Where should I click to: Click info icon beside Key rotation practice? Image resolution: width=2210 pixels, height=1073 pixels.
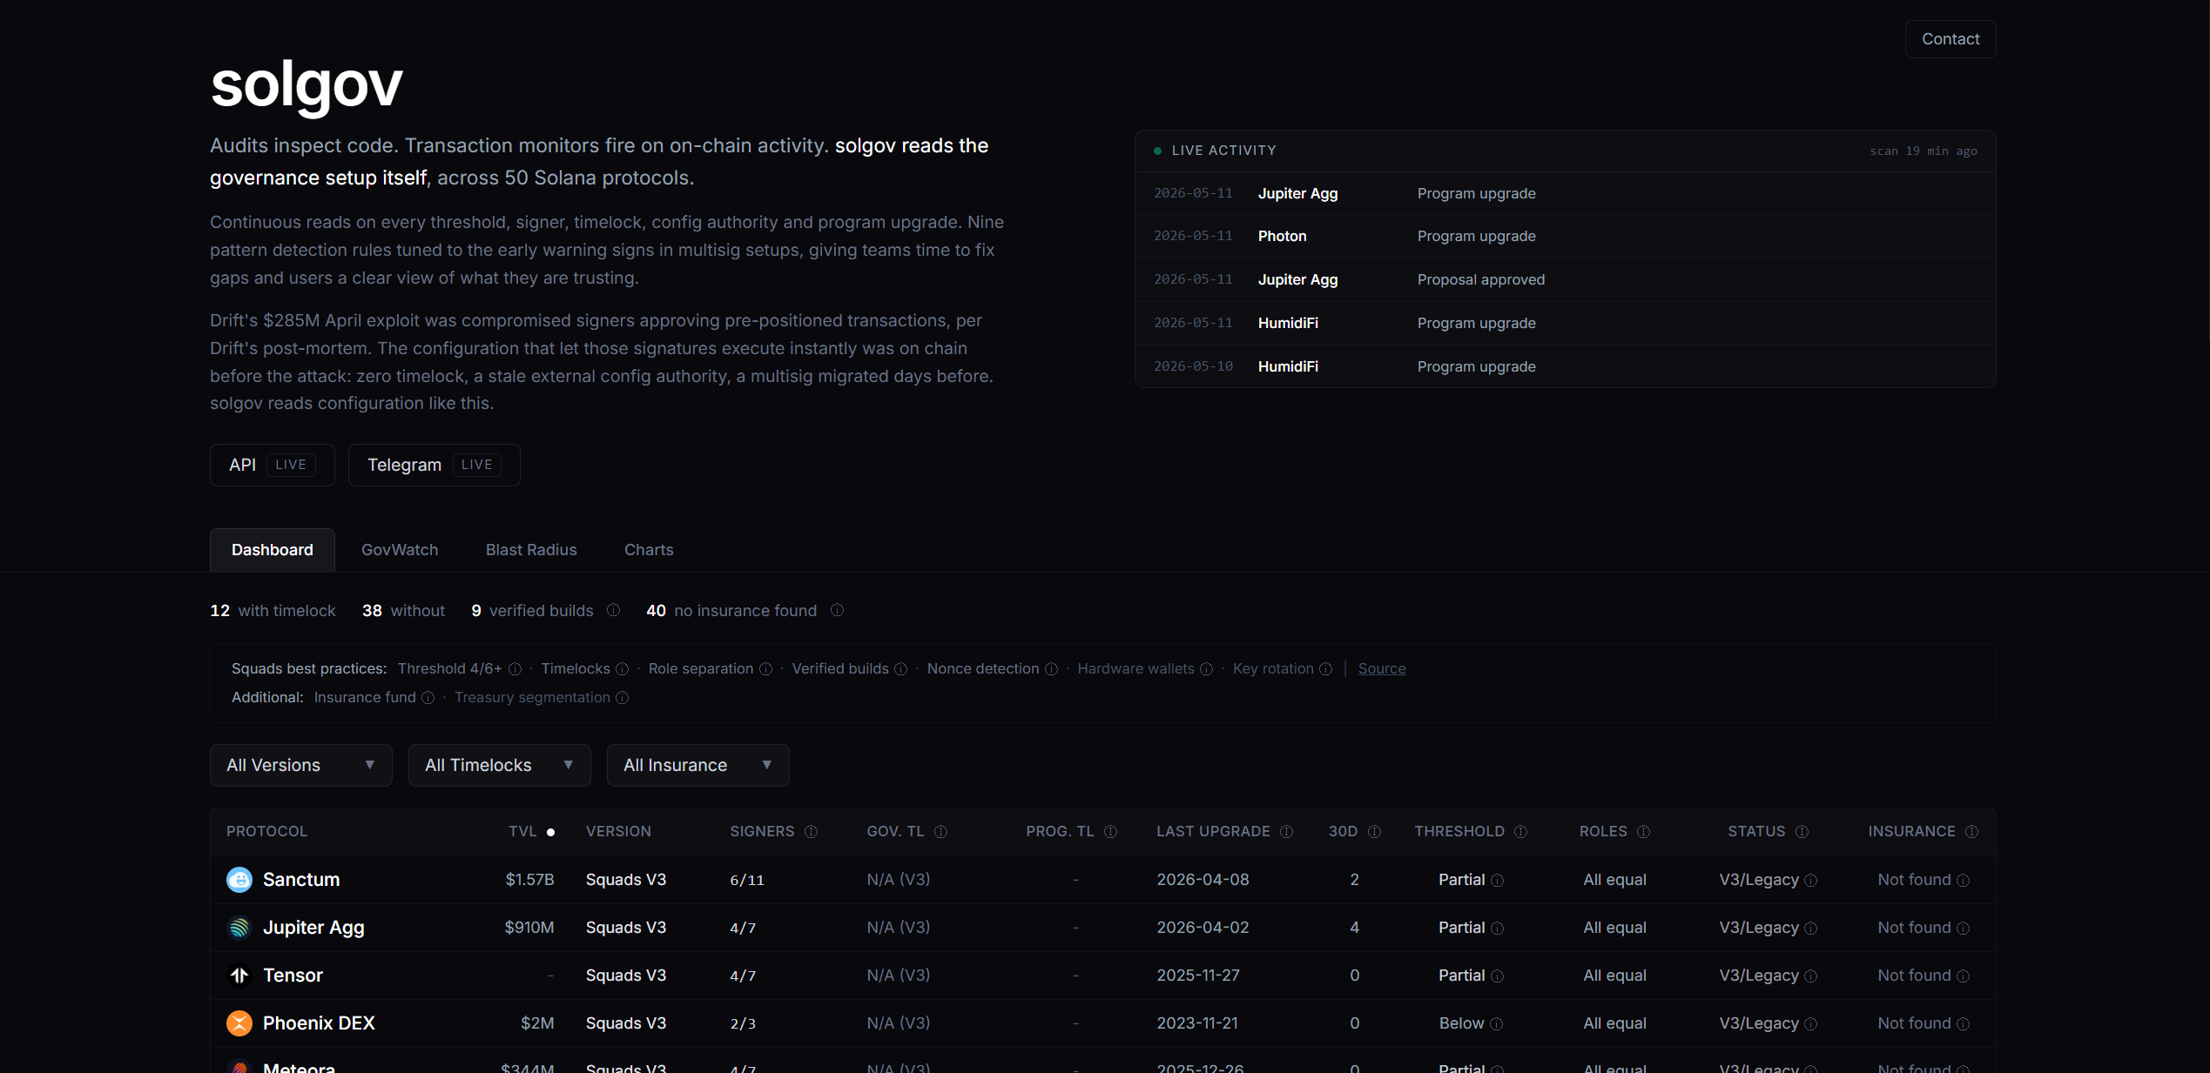[1326, 669]
